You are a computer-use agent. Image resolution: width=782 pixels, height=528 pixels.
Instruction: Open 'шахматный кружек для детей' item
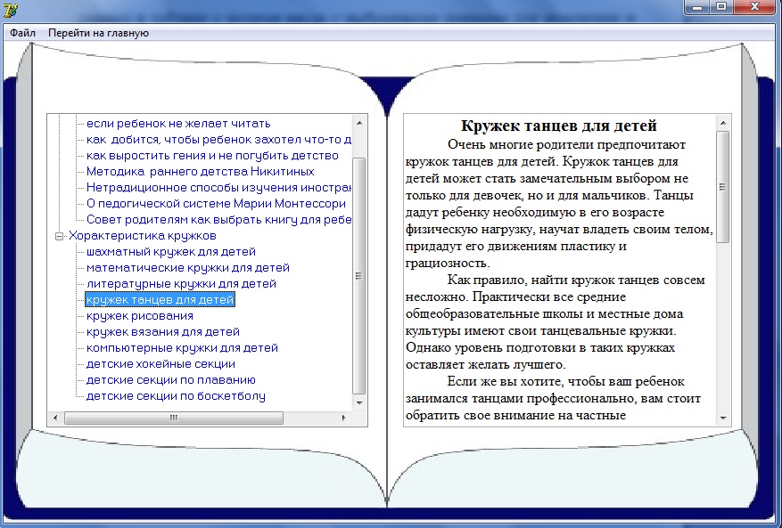point(171,252)
